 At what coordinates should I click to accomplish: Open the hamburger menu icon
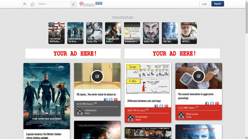[x=24, y=4]
